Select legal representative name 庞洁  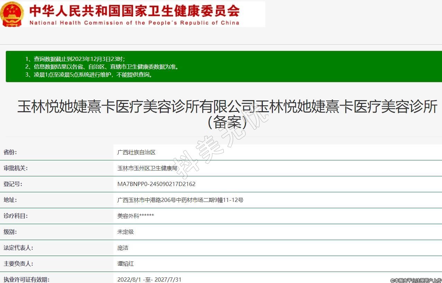coord(123,248)
